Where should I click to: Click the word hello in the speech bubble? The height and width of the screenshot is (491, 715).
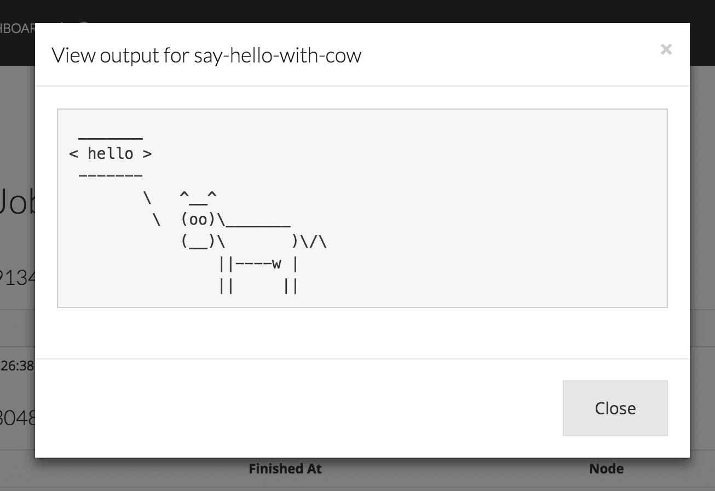click(111, 153)
